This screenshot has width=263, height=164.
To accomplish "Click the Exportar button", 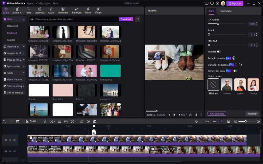I will pos(235,3).
